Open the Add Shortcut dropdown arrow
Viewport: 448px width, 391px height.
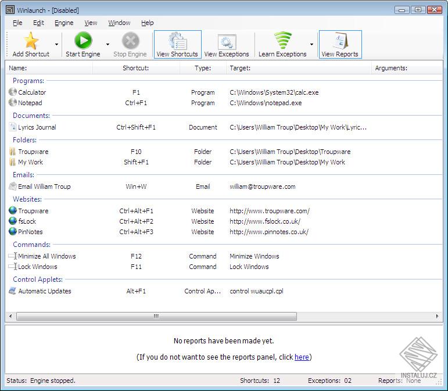coord(56,44)
